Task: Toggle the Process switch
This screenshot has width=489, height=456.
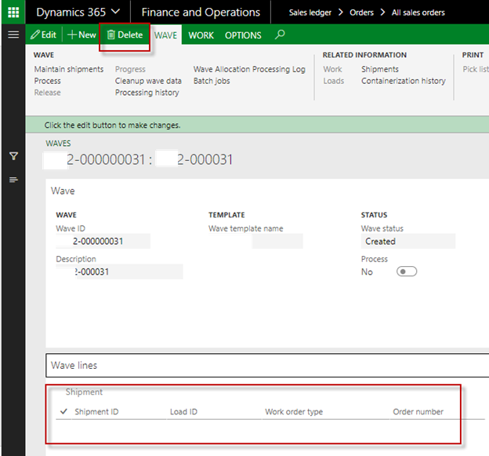Action: click(x=407, y=272)
